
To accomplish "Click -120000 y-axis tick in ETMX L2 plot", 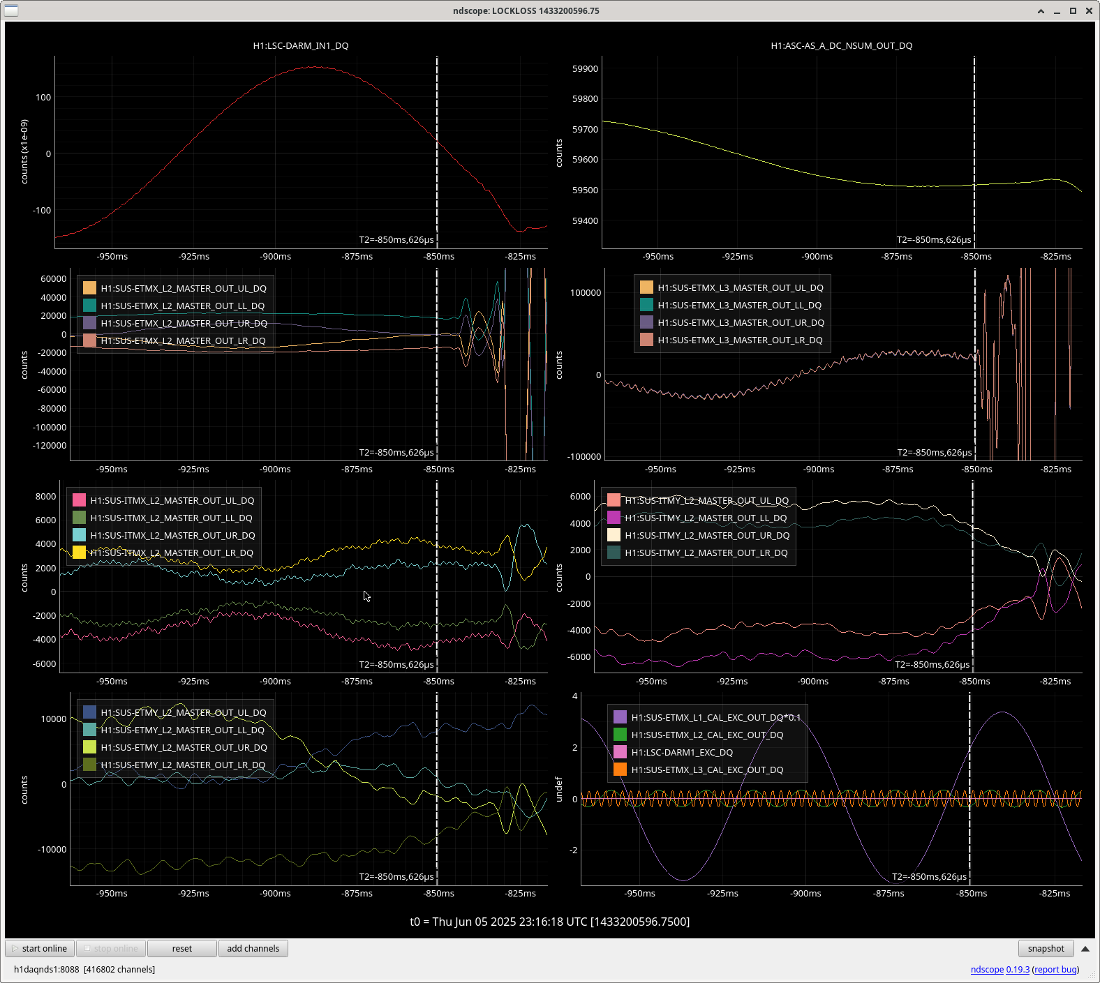I will tap(49, 446).
